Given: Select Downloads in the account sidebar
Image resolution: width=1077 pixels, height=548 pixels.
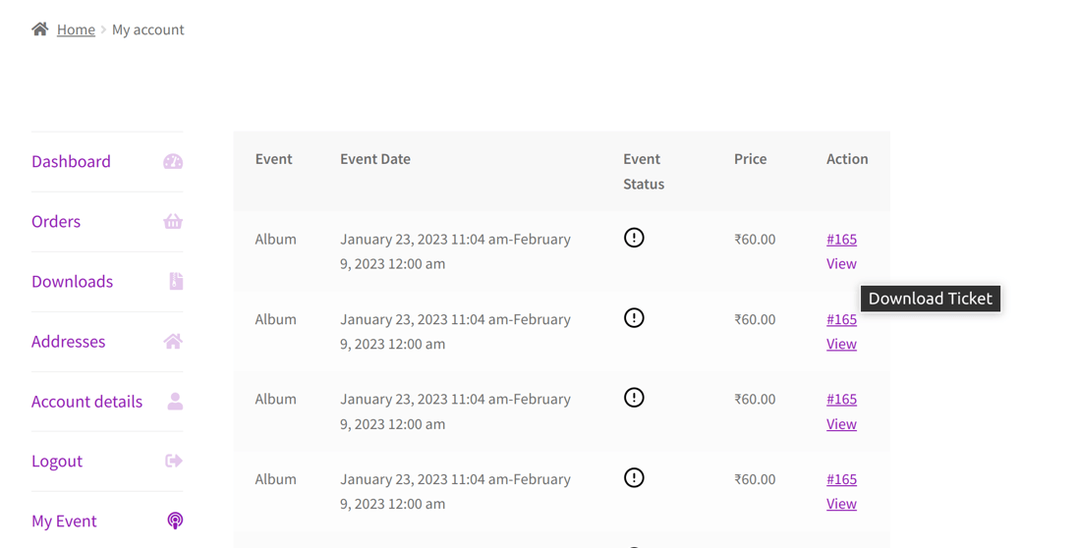Looking at the screenshot, I should [72, 282].
